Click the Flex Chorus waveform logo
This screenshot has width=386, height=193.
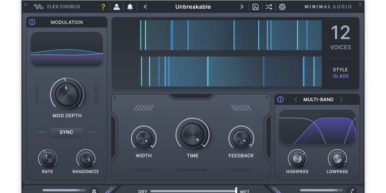38,7
